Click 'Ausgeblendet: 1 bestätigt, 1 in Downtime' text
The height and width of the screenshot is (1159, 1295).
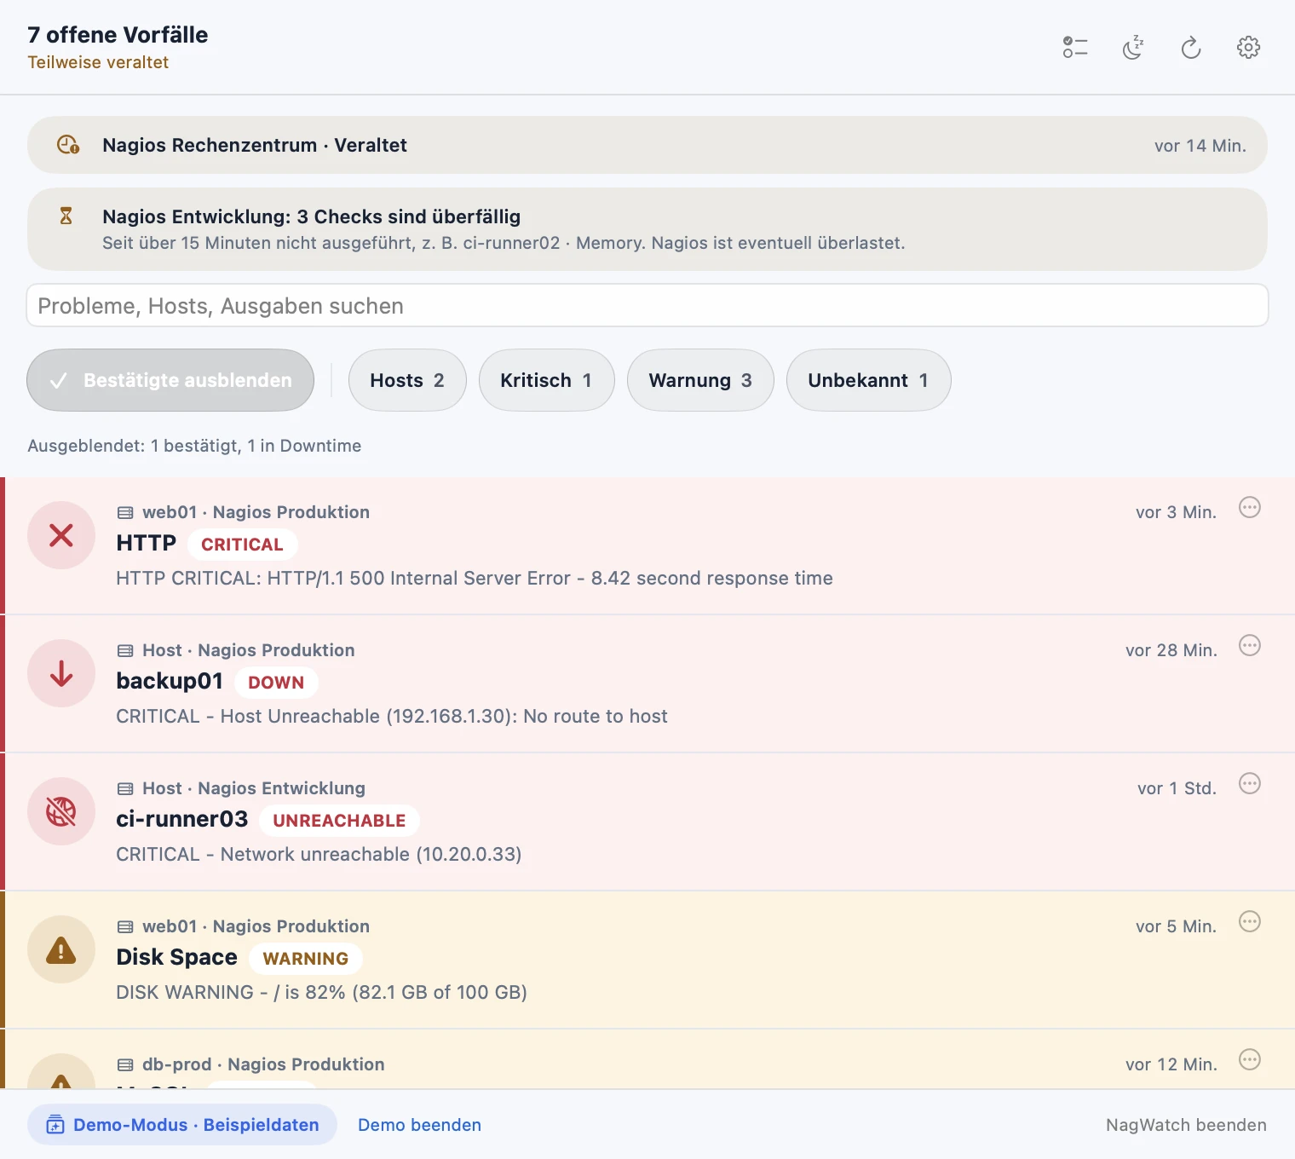194,446
